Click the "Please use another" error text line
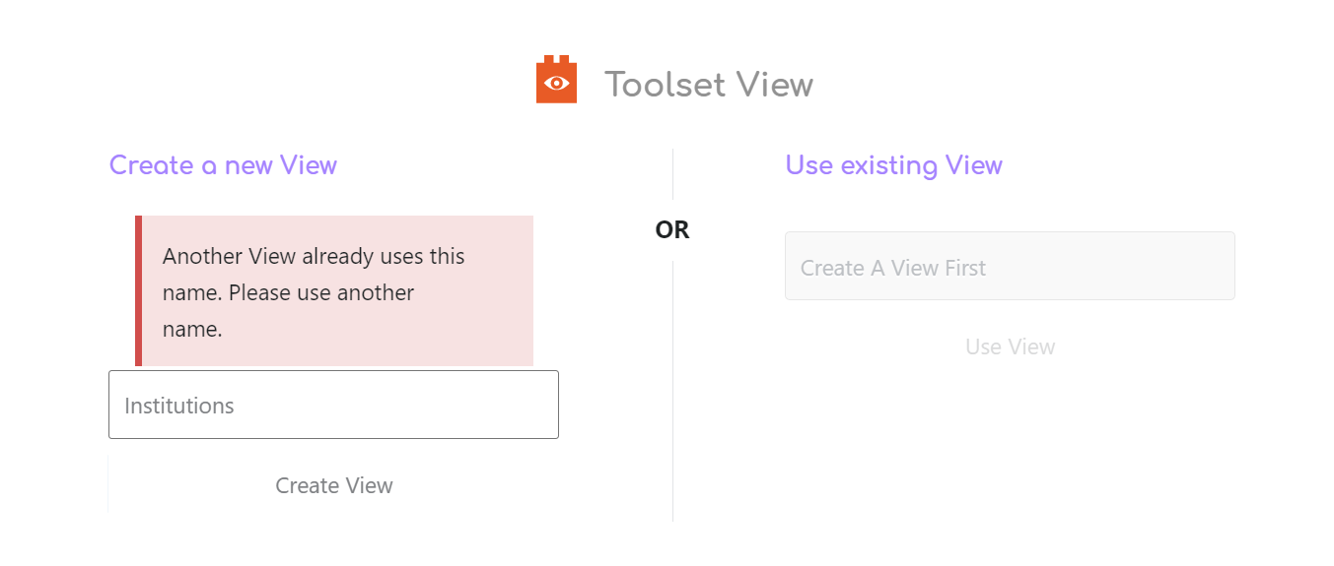The image size is (1334, 566). [x=288, y=292]
